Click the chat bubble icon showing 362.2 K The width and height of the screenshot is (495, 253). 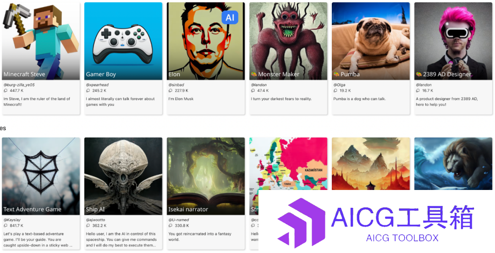click(x=88, y=226)
